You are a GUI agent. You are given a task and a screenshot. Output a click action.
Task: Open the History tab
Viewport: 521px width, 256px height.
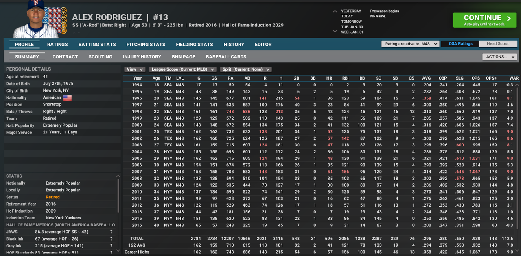tap(234, 45)
